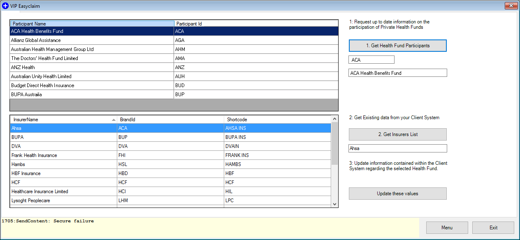This screenshot has width=520, height=240.
Task: Sort by Participant Id column header
Action: 256,24
